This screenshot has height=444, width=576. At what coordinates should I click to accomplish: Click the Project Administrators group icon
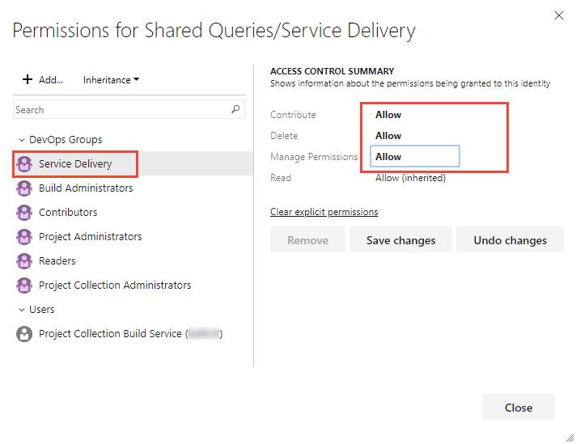[x=24, y=237]
